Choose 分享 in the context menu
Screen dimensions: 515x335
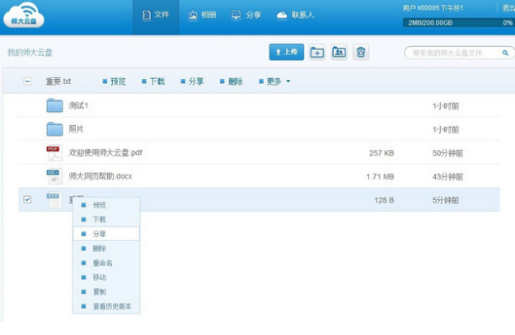[x=106, y=234]
